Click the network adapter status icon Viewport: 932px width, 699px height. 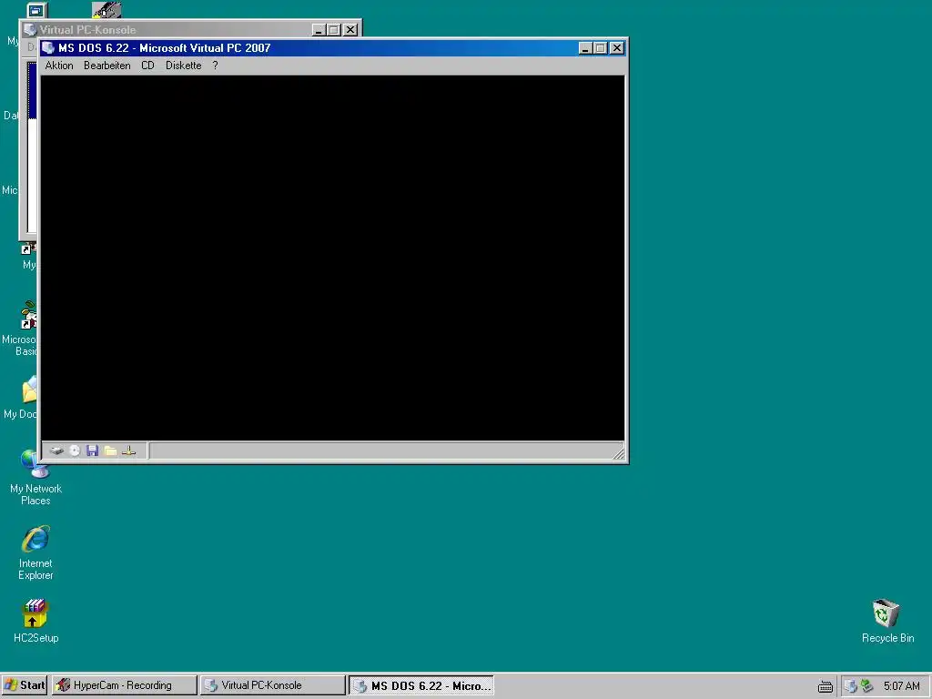pyautogui.click(x=128, y=451)
